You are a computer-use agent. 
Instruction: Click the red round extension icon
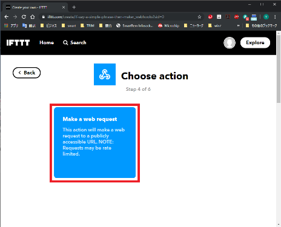(237, 17)
